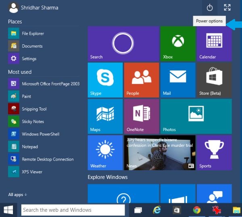Screen dimensions: 242x217
Task: Open the Calendar tile
Action: (x=214, y=44)
